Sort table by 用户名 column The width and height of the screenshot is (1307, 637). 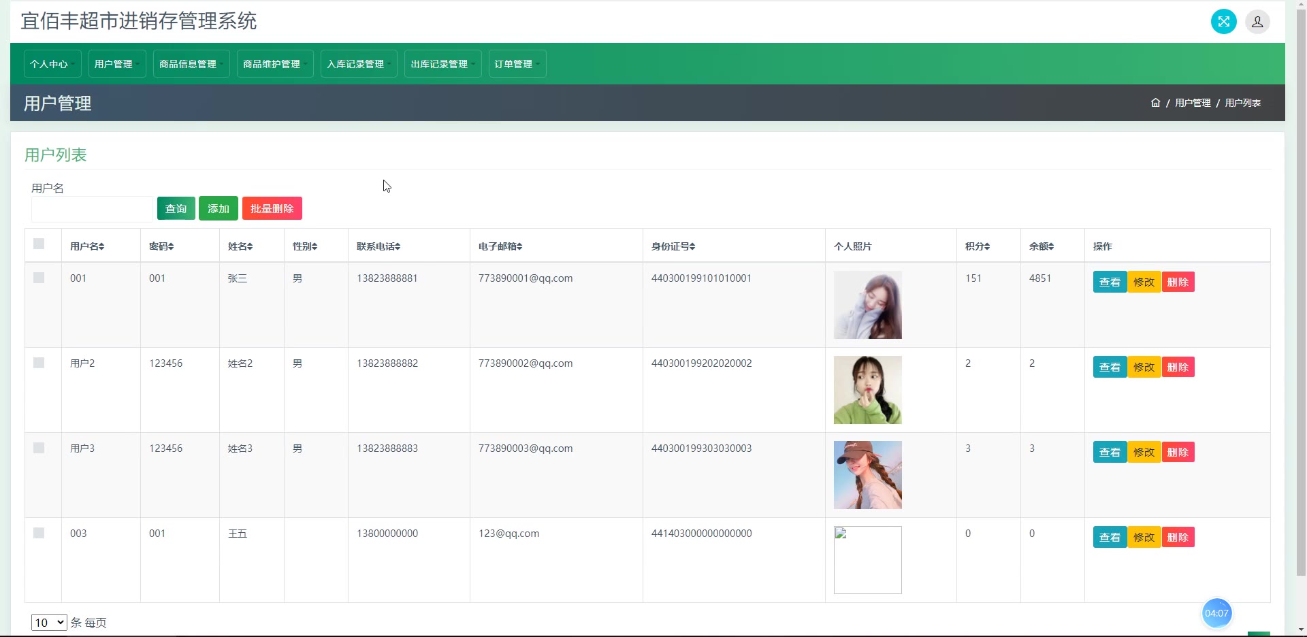pyautogui.click(x=87, y=246)
